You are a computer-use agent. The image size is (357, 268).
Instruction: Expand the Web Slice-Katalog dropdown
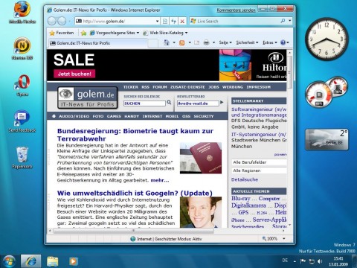tap(186, 33)
